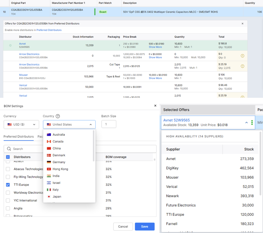
Task: Click the Stock Information column header
Action: (x=83, y=37)
